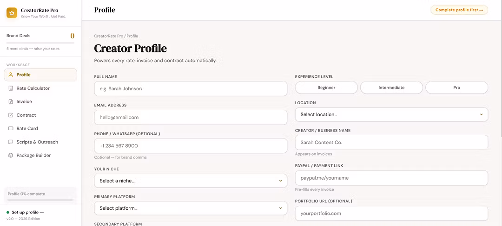502x226 pixels.
Task: Click the CreatorRate Pro crown logo icon
Action: (x=12, y=13)
